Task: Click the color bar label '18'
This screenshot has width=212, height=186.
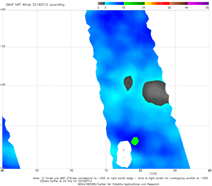Action: 123,7
